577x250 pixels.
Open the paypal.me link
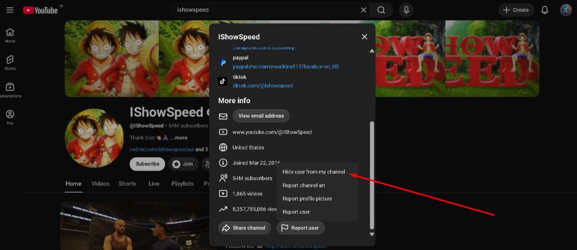coord(286,67)
